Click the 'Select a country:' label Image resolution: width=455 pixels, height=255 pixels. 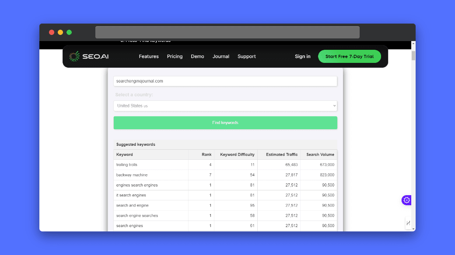[x=134, y=95]
